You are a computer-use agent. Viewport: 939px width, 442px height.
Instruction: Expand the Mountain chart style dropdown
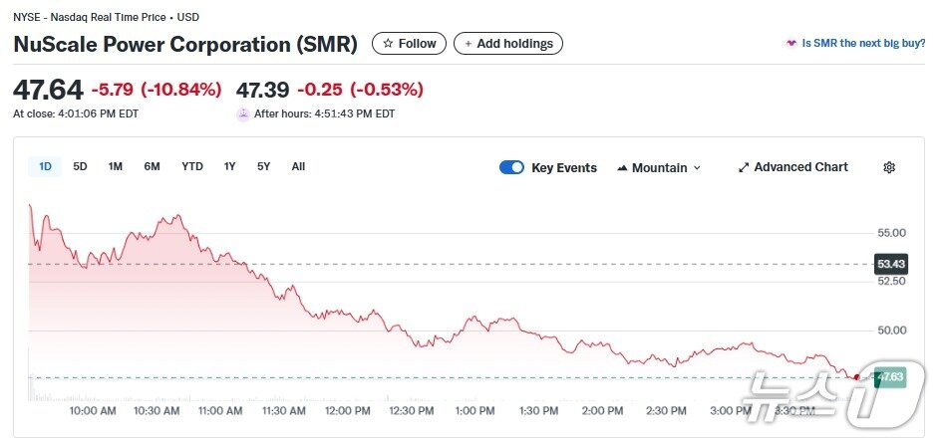click(697, 168)
